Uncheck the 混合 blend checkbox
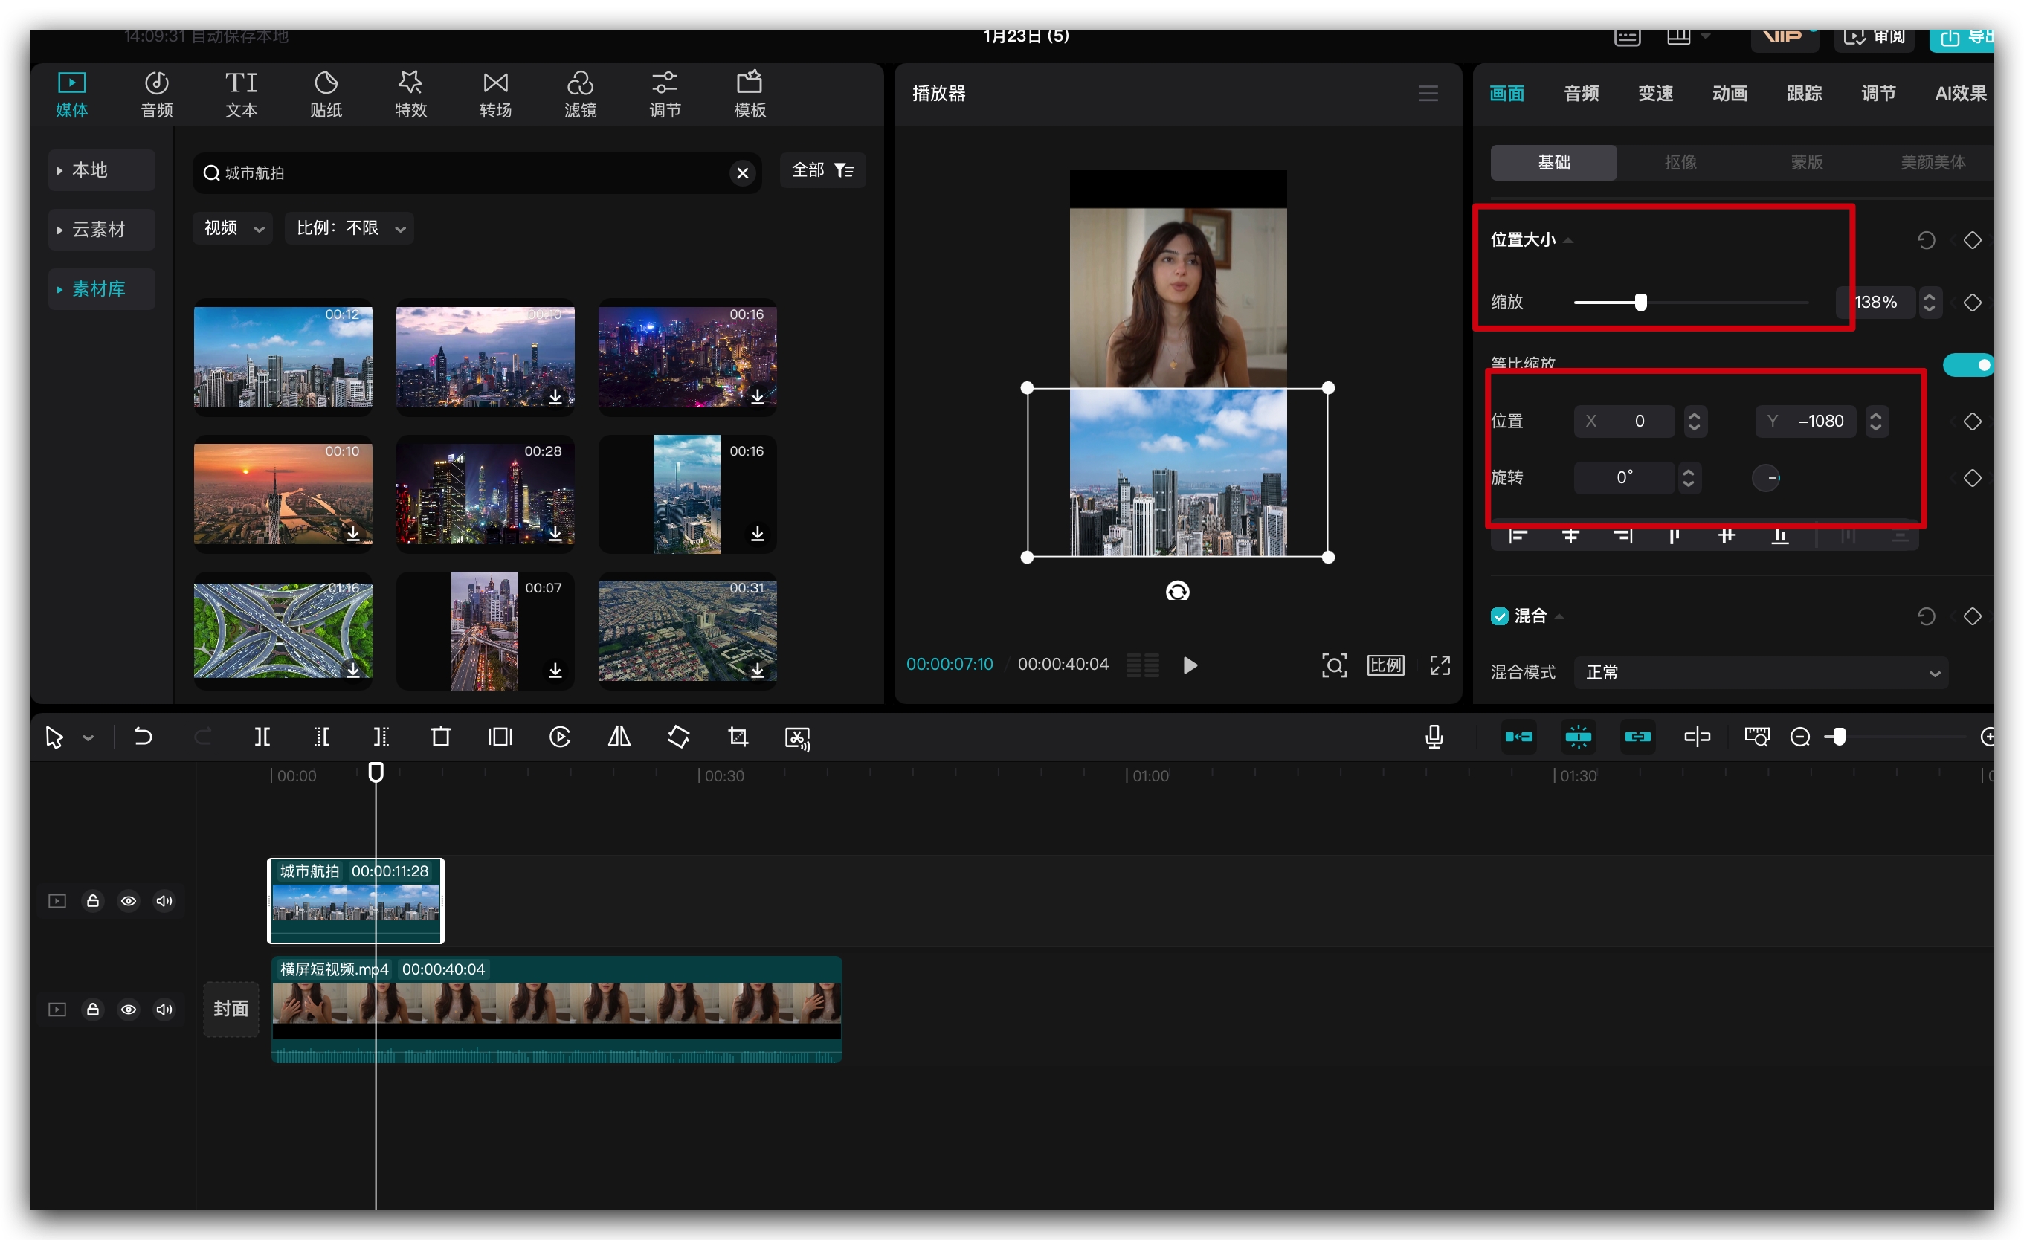 (1499, 616)
